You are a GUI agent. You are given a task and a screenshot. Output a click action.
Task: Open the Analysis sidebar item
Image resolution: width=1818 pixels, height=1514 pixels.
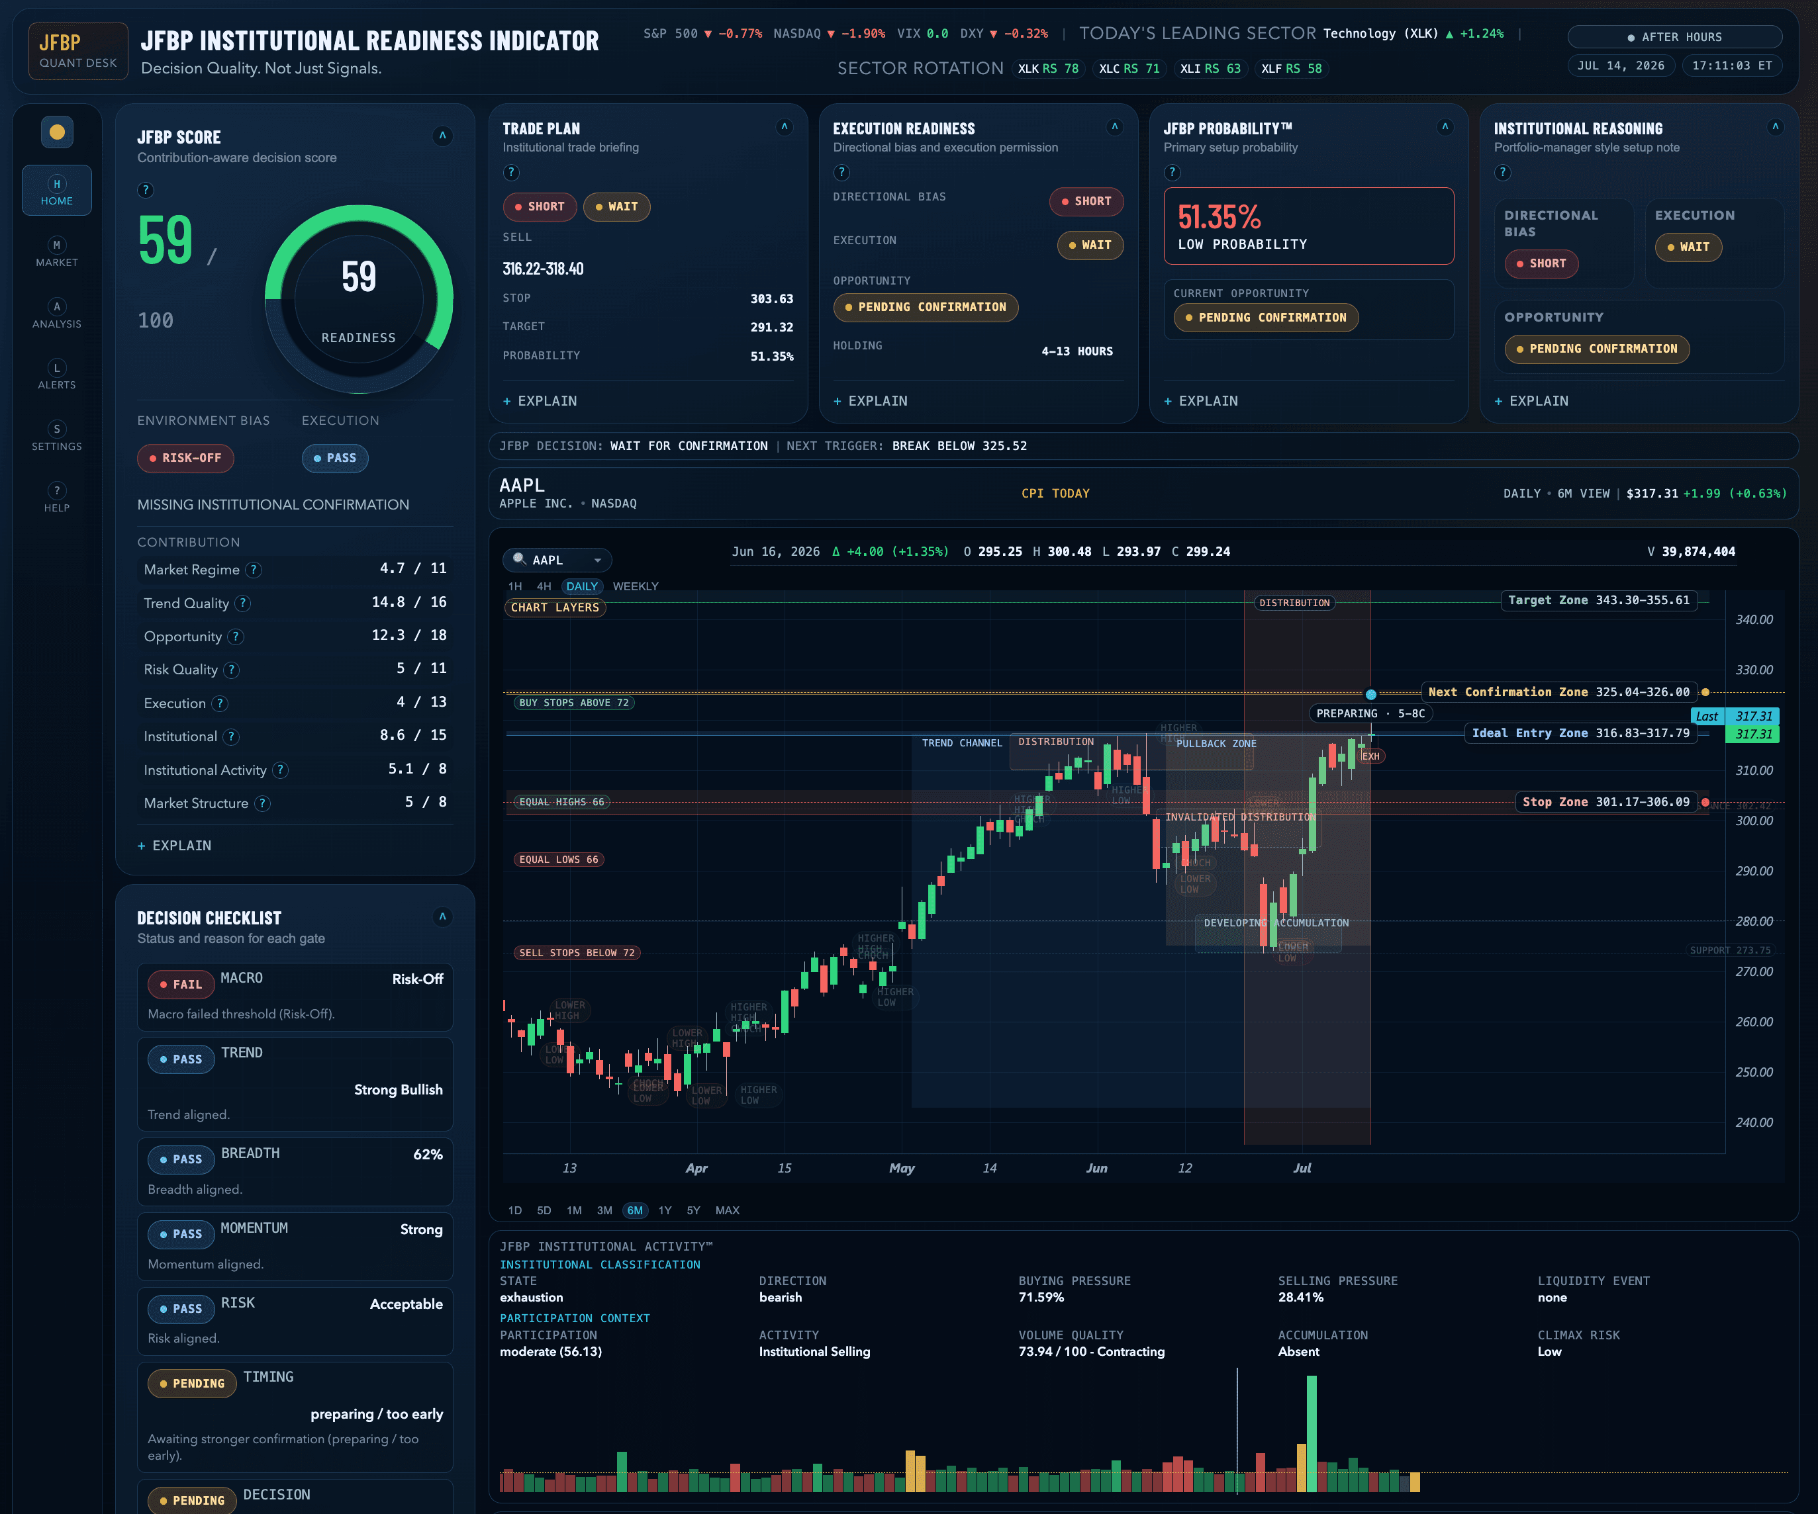pos(56,313)
